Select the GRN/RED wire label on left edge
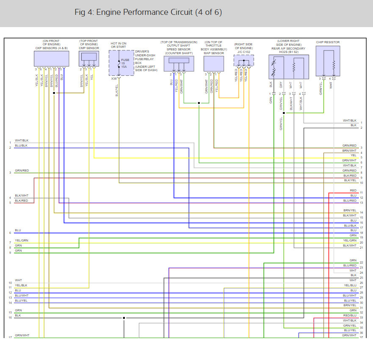The image size is (373, 344). [x=22, y=170]
